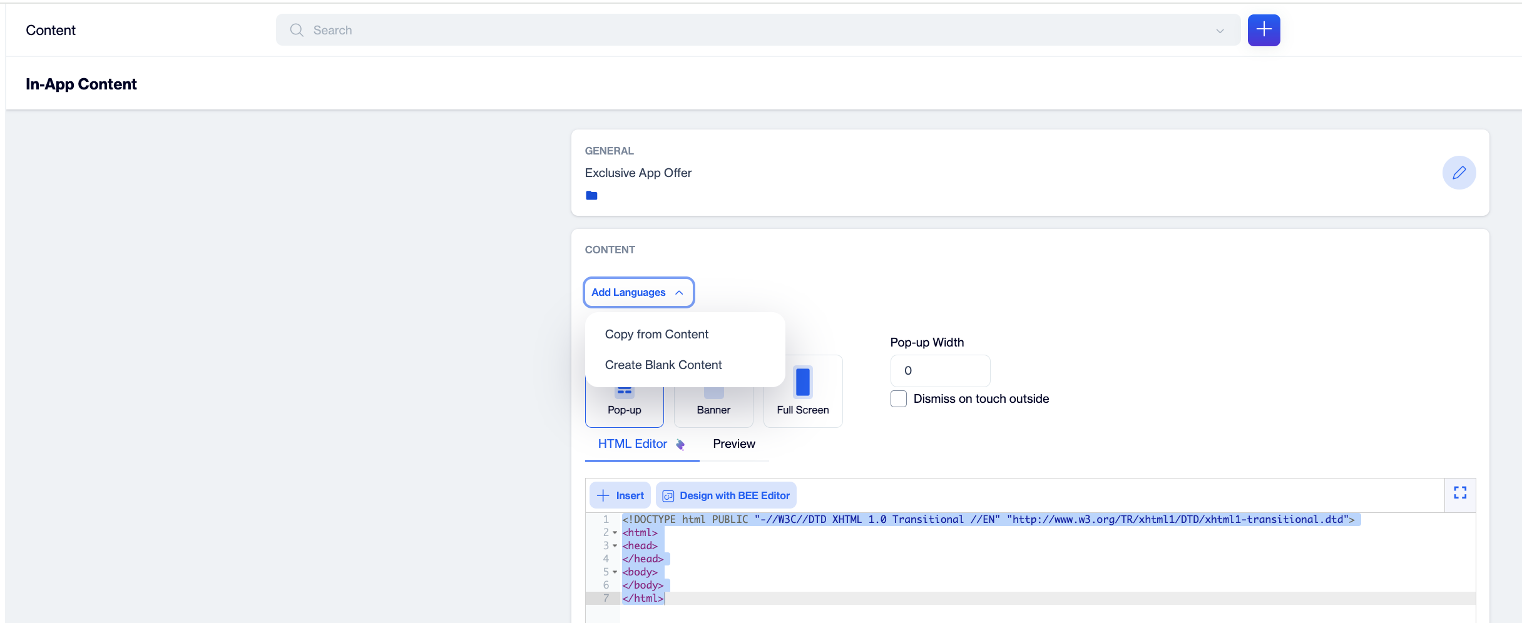Select the Full Screen layout option

click(x=803, y=392)
